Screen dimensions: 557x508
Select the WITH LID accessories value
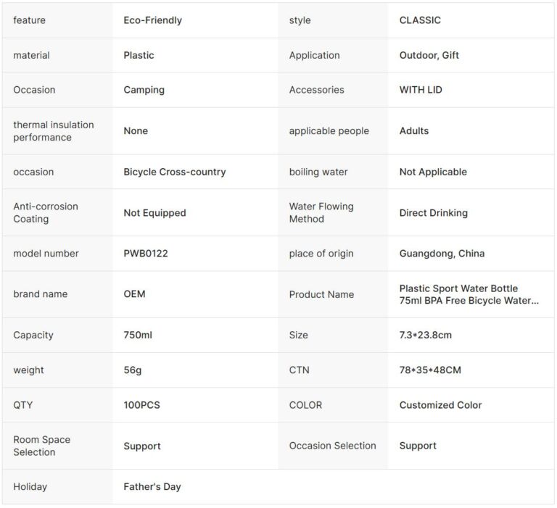click(x=421, y=90)
